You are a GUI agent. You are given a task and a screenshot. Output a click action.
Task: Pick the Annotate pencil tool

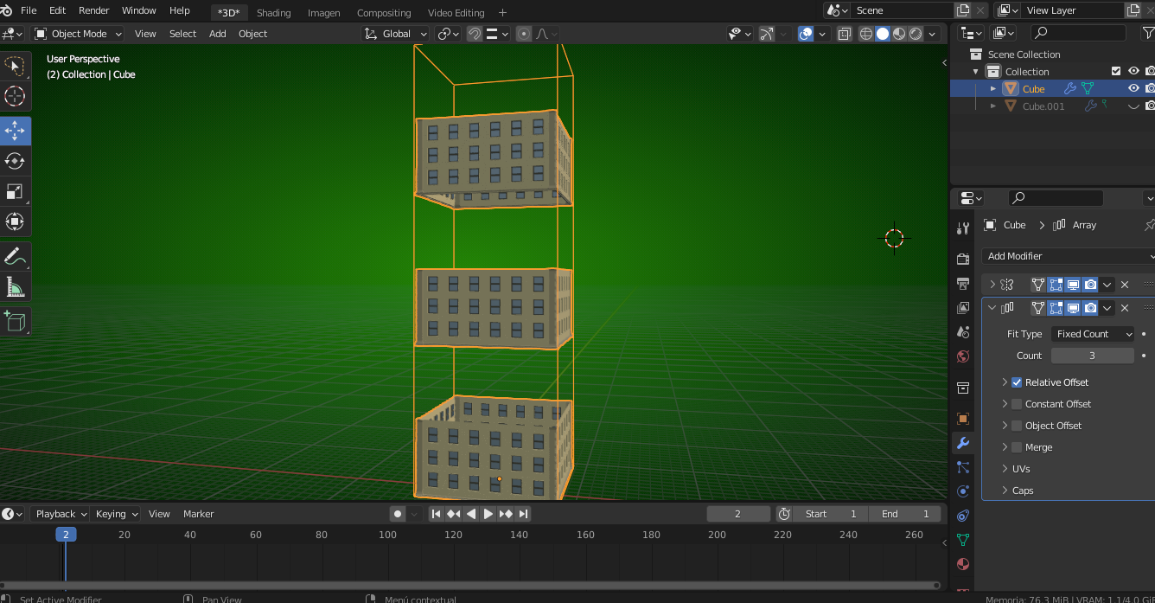(x=15, y=256)
